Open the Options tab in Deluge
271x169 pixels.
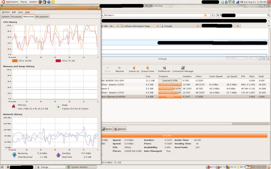click(x=120, y=129)
